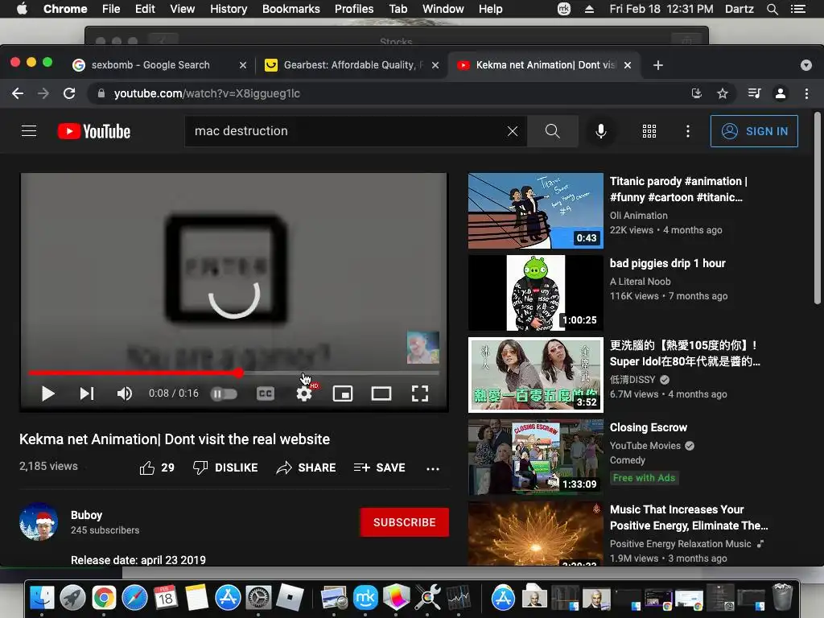Open the View menu
824x618 pixels.
coord(183,9)
